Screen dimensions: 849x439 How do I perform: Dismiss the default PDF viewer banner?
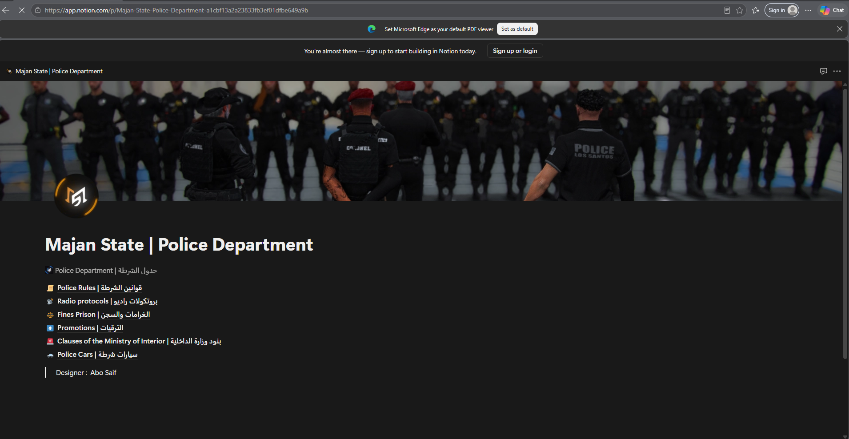tap(840, 29)
